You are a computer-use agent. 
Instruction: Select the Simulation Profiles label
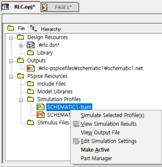pos(59,99)
